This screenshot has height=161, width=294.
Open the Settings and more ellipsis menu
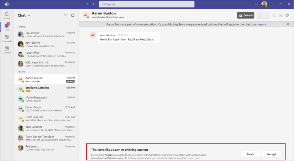pos(256,4)
